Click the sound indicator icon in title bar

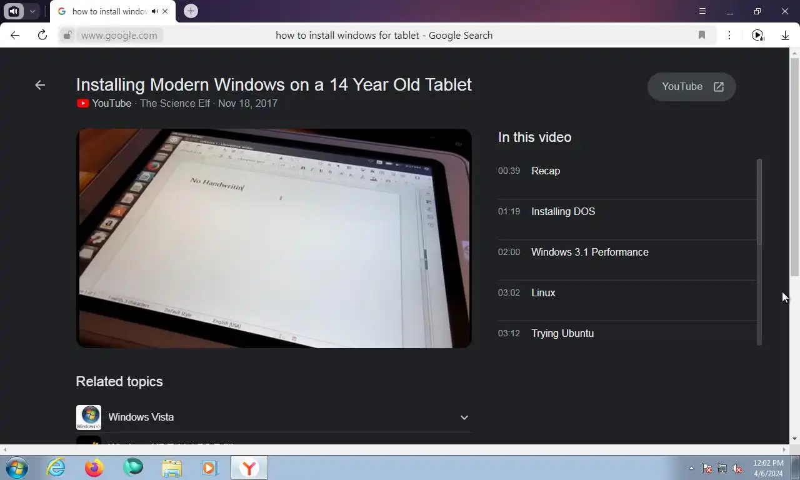(x=14, y=11)
